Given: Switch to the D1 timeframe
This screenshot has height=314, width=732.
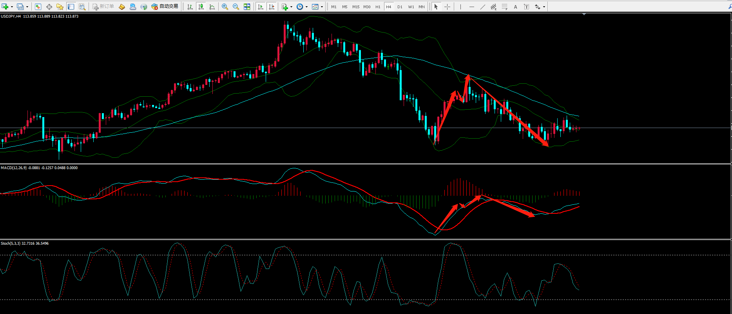Looking at the screenshot, I should 400,7.
